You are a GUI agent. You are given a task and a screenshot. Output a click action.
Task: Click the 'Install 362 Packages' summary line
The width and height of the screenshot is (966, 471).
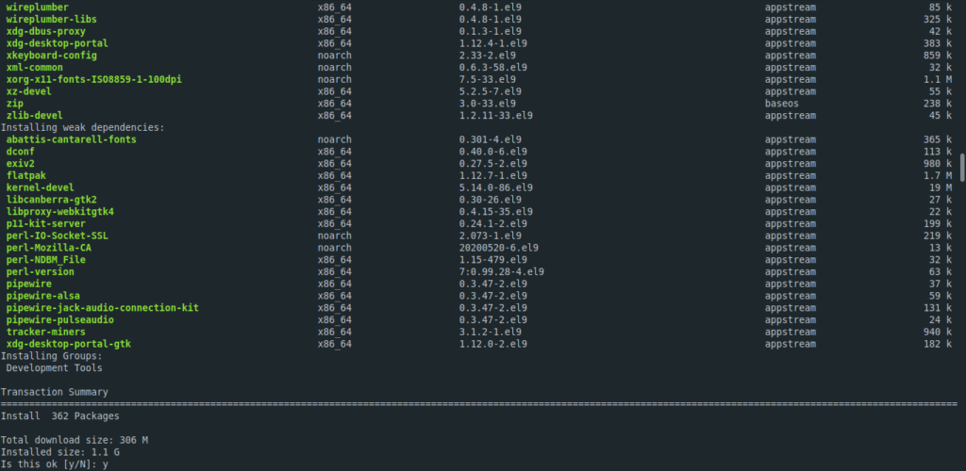coord(59,416)
